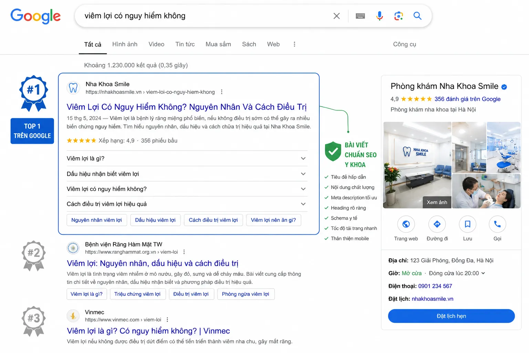Click the "Cách điều trị viêm lợi" sitelink chip
Image resolution: width=529 pixels, height=353 pixels.
pyautogui.click(x=213, y=220)
